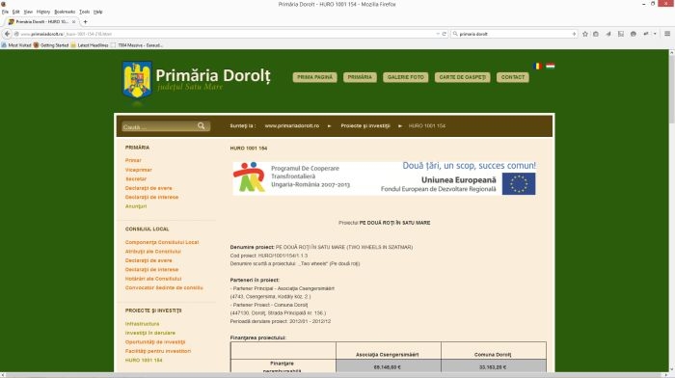
Task: Open the Getting Started bookmark
Action: pyautogui.click(x=51, y=44)
